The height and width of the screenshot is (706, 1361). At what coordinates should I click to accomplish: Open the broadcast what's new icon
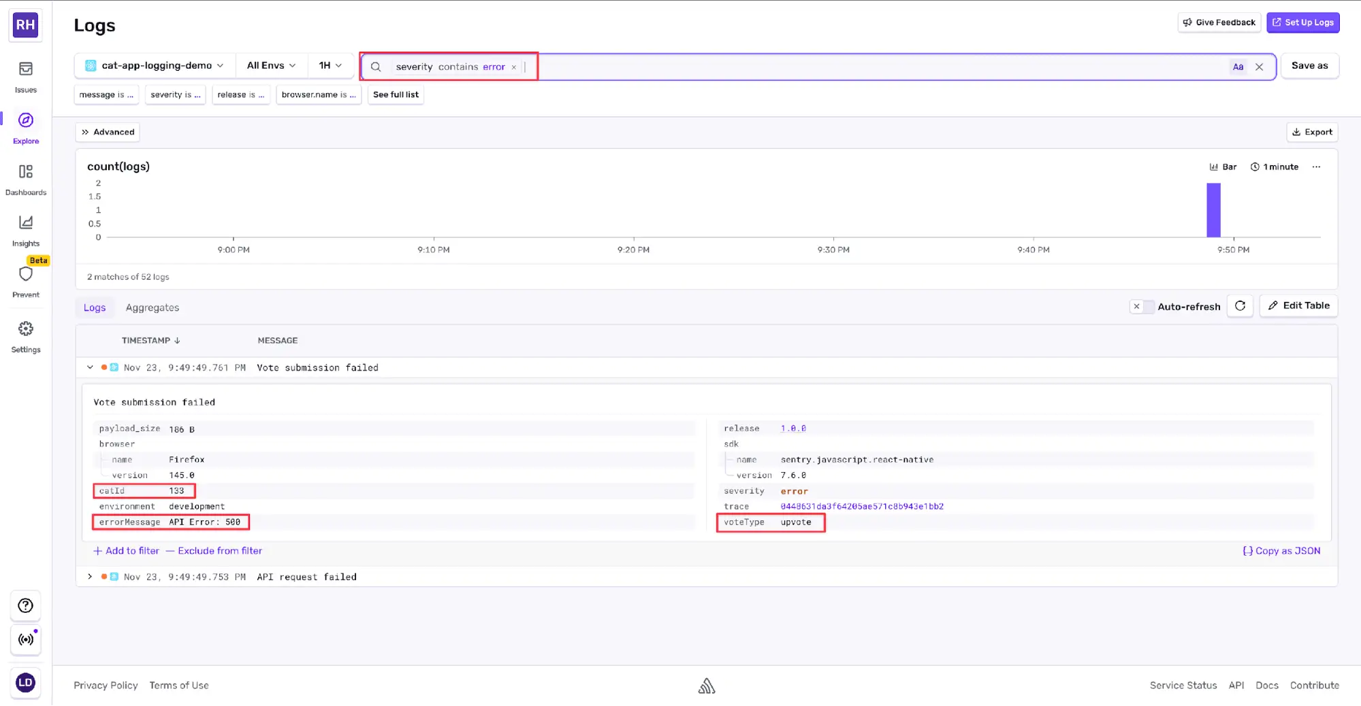point(26,639)
